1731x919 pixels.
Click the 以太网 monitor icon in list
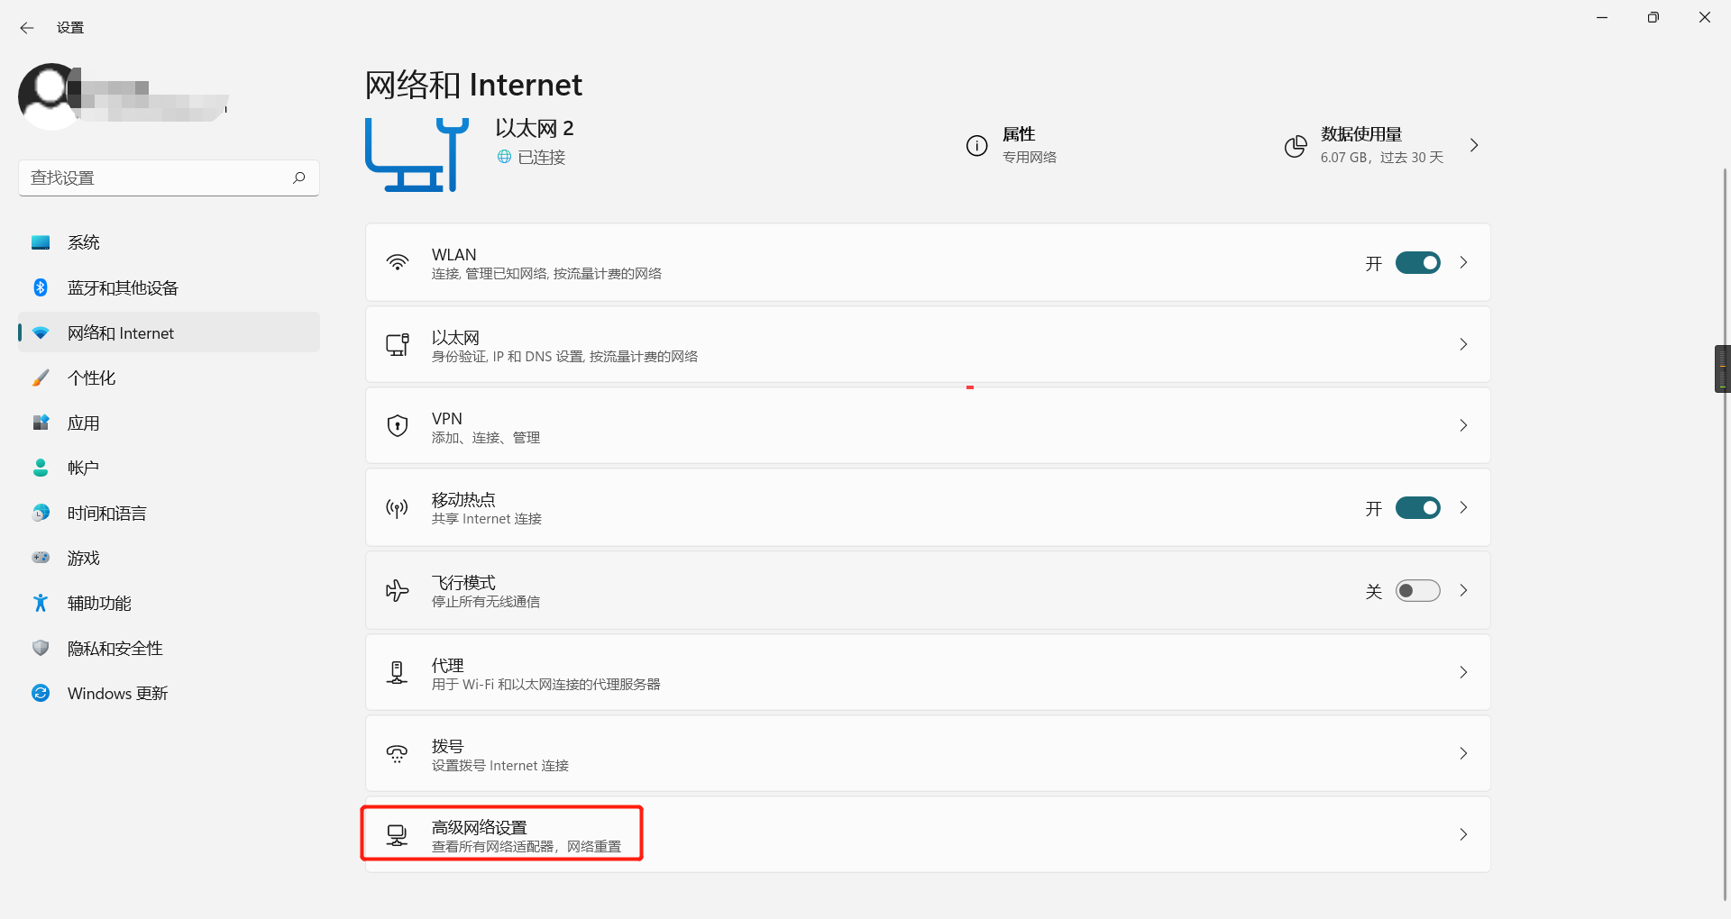tap(398, 344)
